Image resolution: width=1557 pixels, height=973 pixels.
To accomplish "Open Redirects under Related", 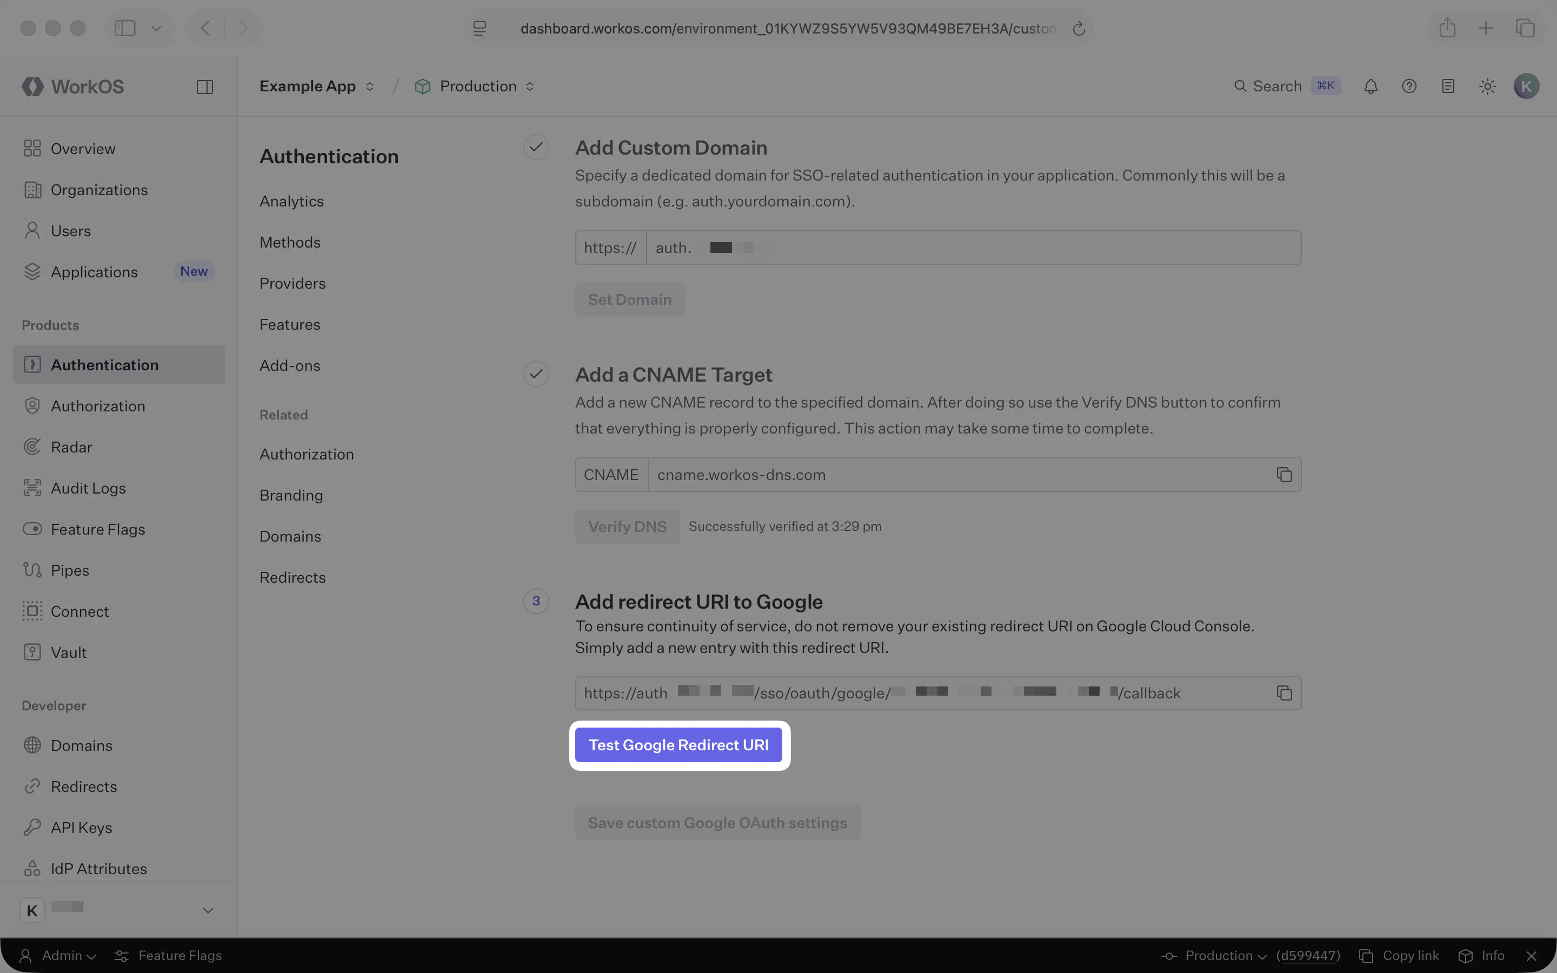I will 292,578.
